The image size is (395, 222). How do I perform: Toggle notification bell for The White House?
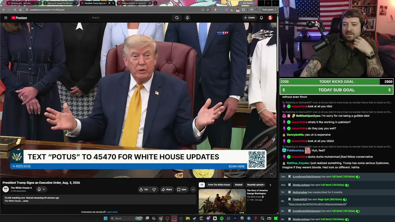pyautogui.click(x=41, y=189)
